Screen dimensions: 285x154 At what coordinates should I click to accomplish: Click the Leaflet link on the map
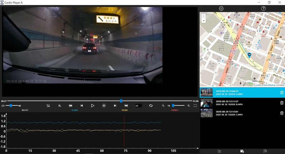[x=258, y=85]
